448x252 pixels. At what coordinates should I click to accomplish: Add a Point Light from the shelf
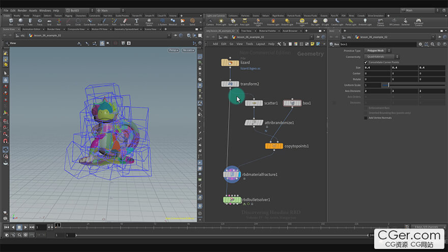coord(221,22)
